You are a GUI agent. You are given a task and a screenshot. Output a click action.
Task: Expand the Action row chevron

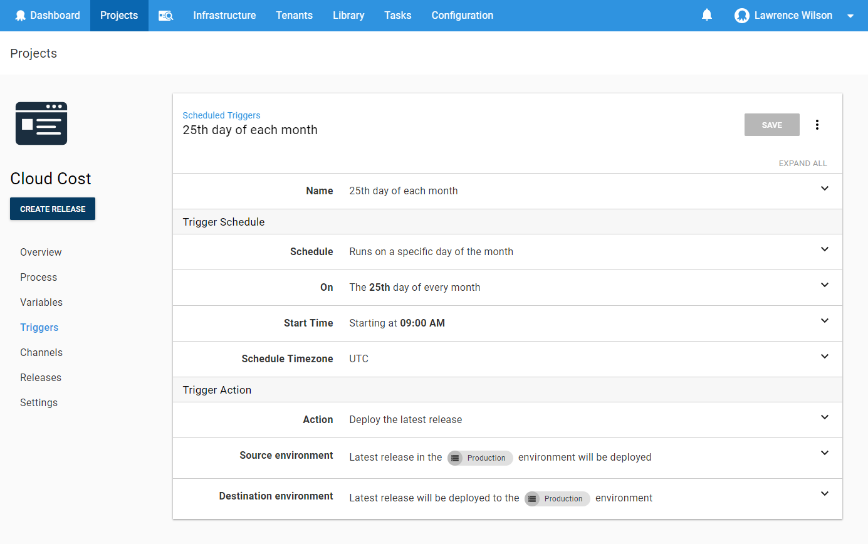pyautogui.click(x=825, y=417)
